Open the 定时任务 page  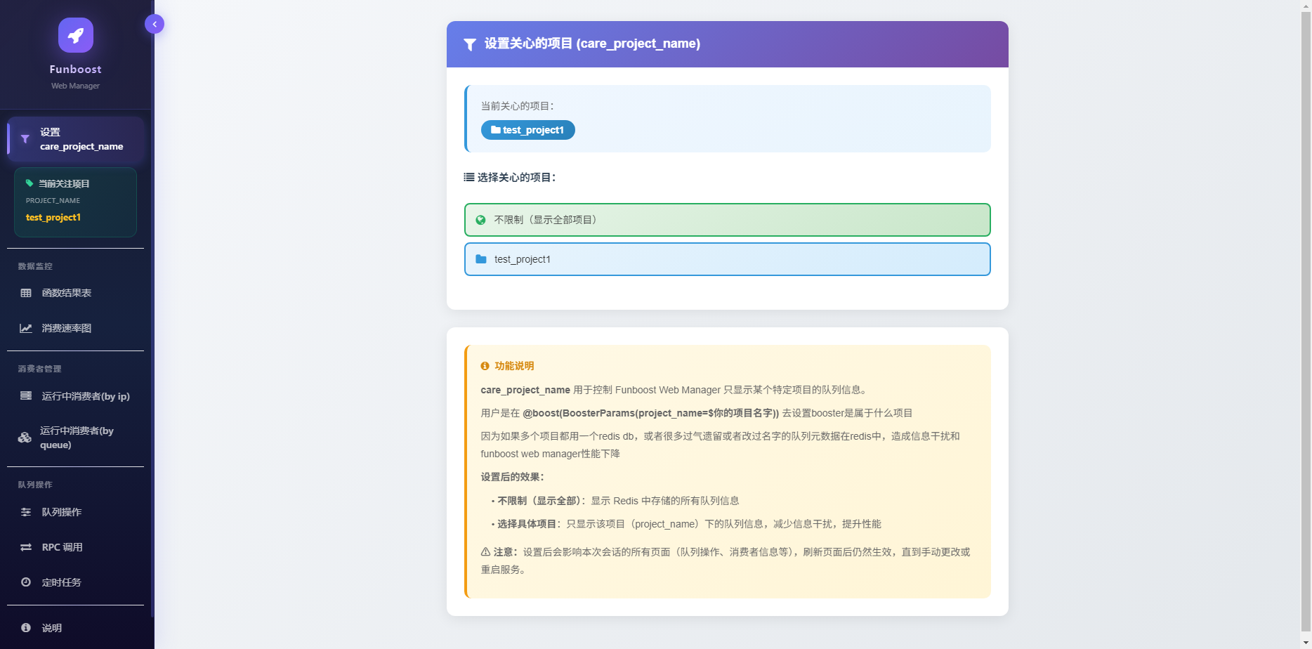[76, 582]
